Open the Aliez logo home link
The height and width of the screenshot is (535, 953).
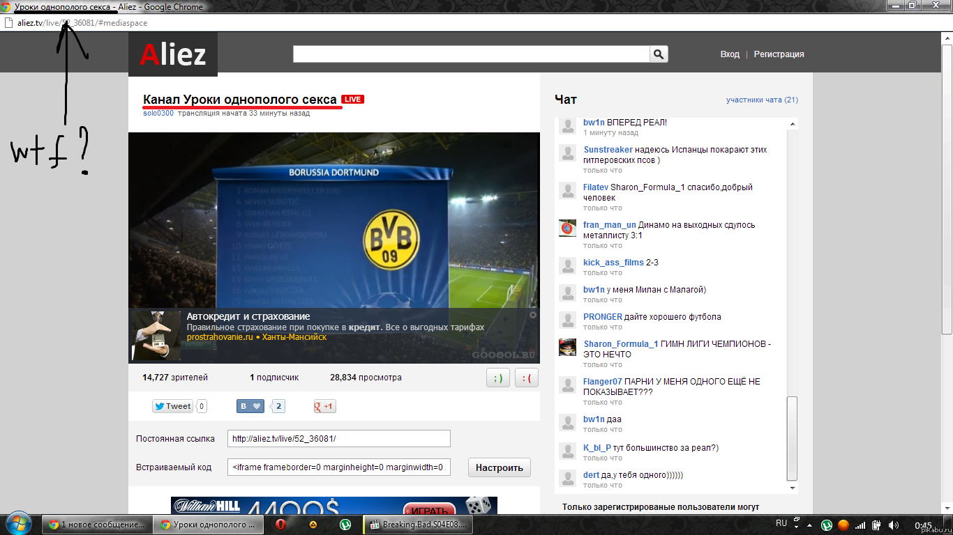(173, 54)
